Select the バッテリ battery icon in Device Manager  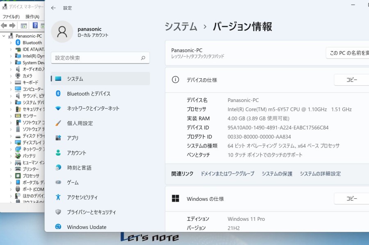[18, 156]
